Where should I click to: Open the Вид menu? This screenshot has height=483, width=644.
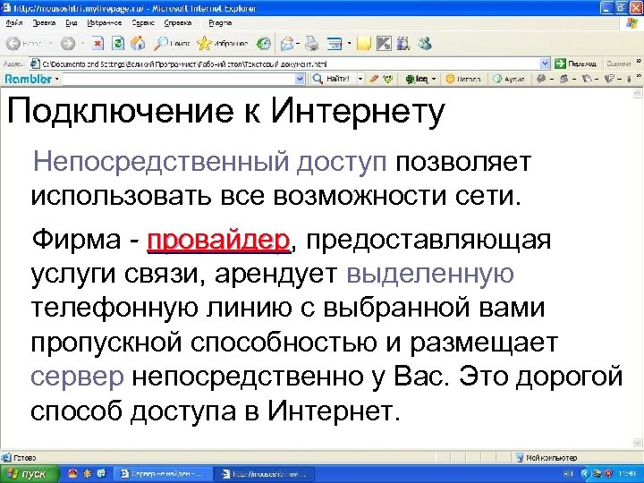pyautogui.click(x=72, y=23)
